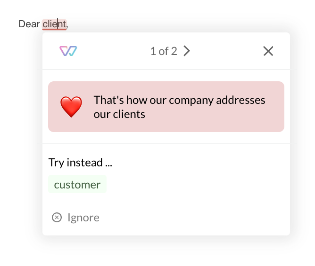
Task: Click the "1 of 2" suggestion counter
Action: tap(164, 51)
